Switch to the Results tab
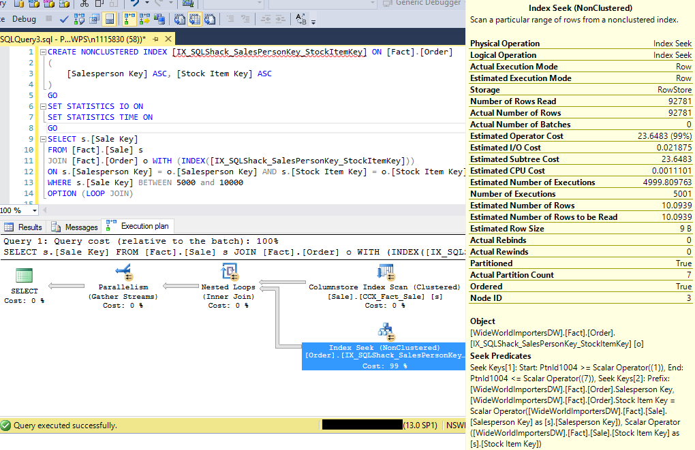Image resolution: width=695 pixels, height=450 pixels. 24,227
